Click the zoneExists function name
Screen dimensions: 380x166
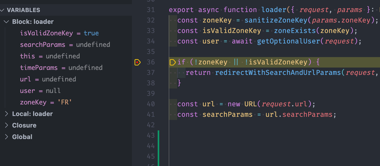coord(295,31)
